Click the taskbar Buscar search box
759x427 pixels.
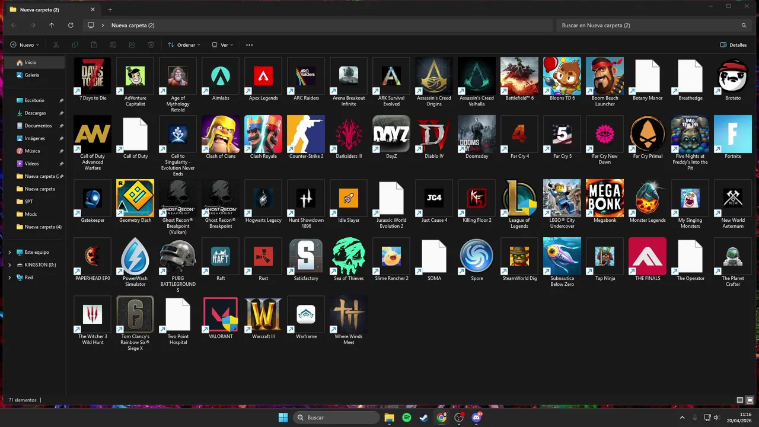[337, 418]
